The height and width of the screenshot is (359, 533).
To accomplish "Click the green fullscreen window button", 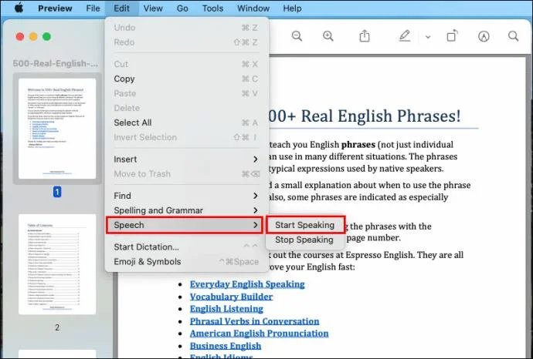I will point(46,37).
